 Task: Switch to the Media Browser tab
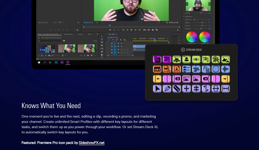click(x=68, y=34)
